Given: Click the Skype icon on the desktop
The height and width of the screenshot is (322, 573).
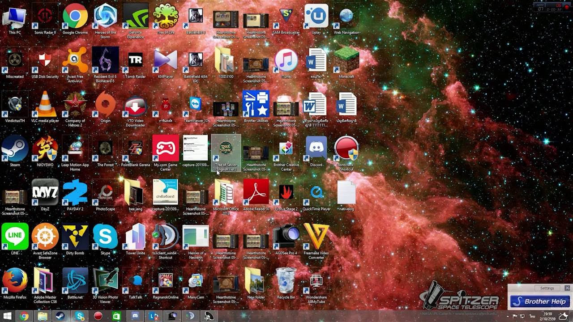Looking at the screenshot, I should [105, 236].
